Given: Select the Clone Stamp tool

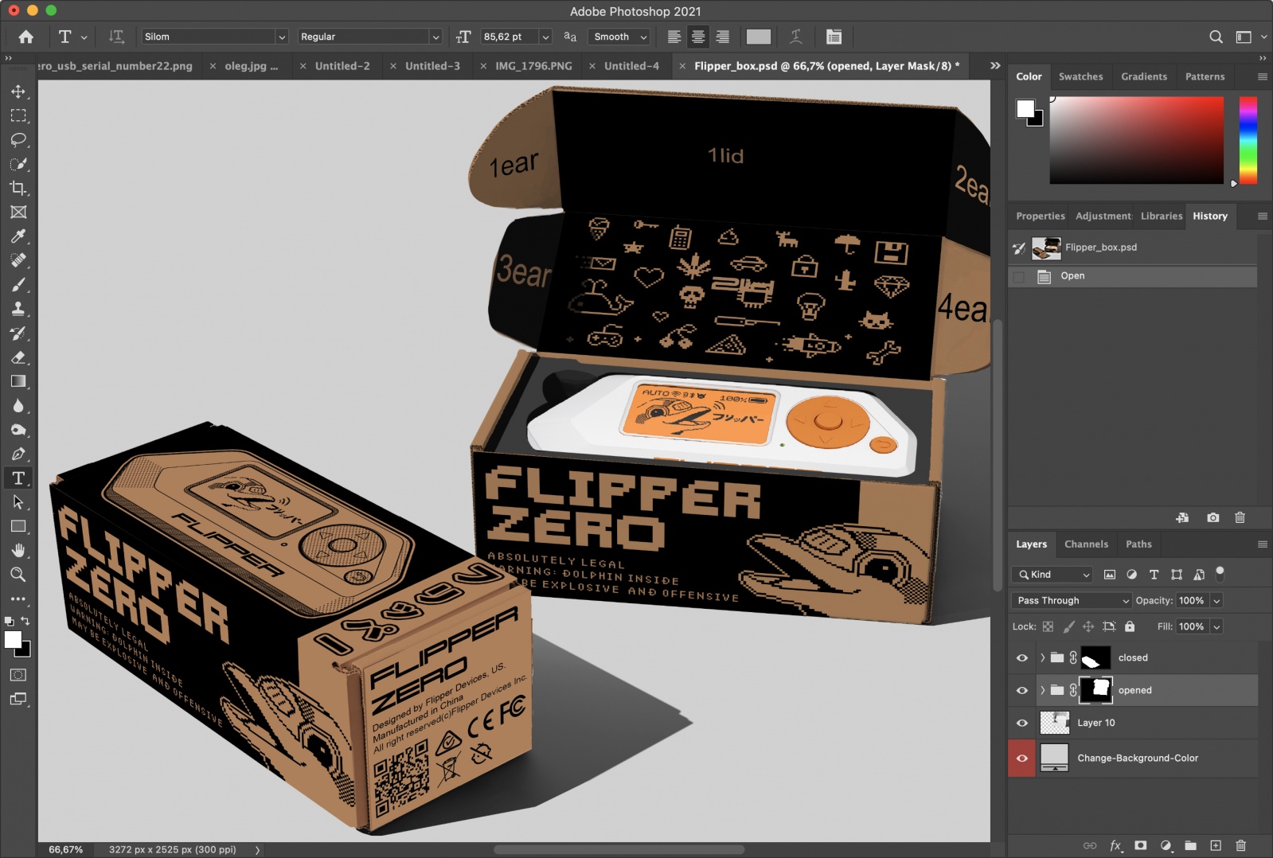Looking at the screenshot, I should coord(18,309).
